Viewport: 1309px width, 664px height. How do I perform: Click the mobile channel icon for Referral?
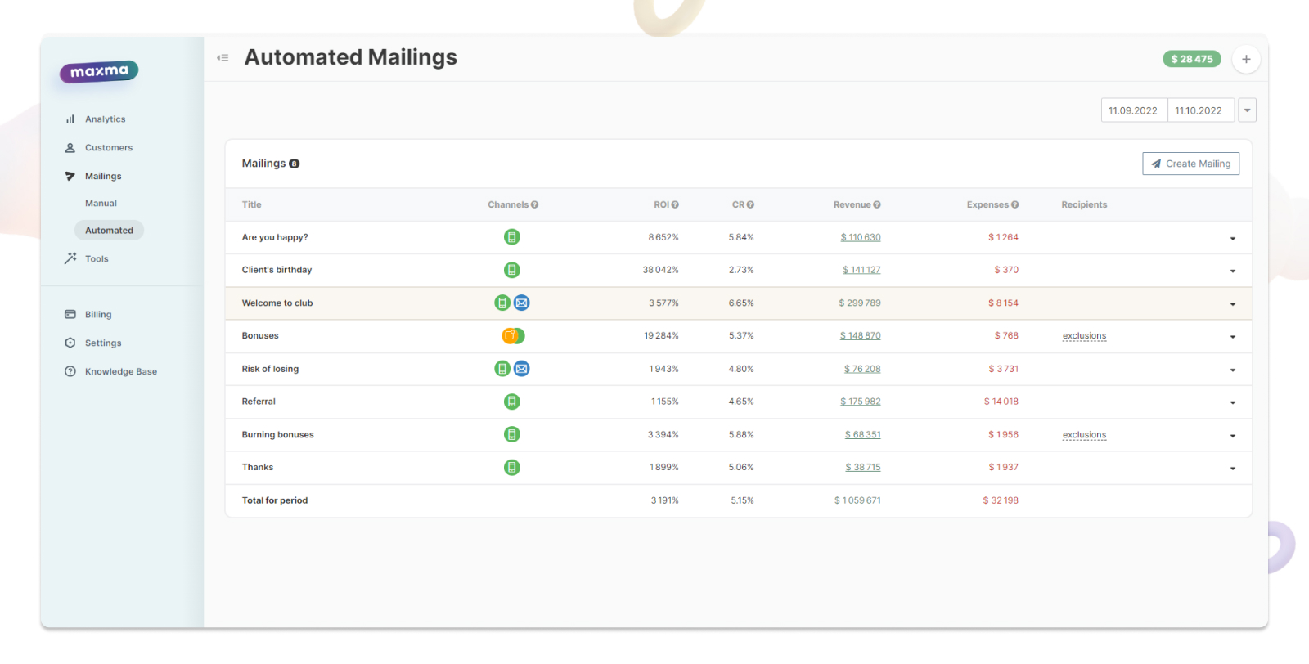(512, 402)
